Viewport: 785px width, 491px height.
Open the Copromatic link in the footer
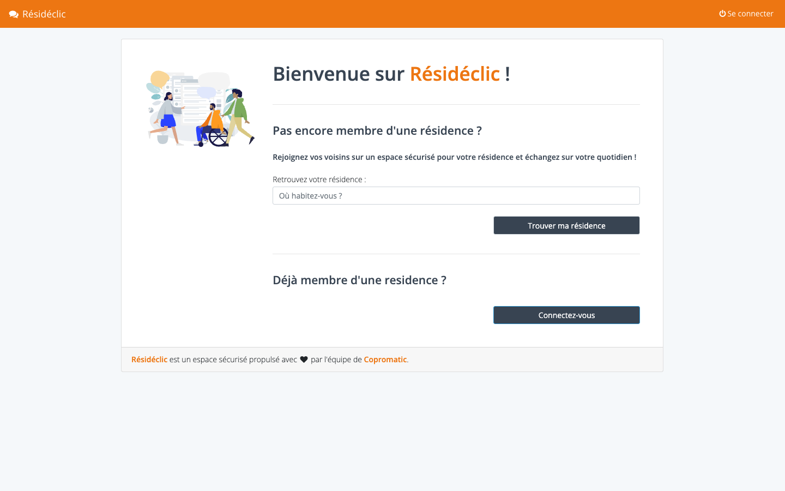(385, 360)
